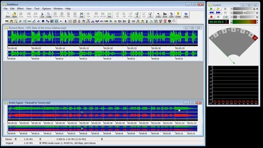Click the Agassi overview waveform strip
The image size is (263, 148).
tap(103, 128)
